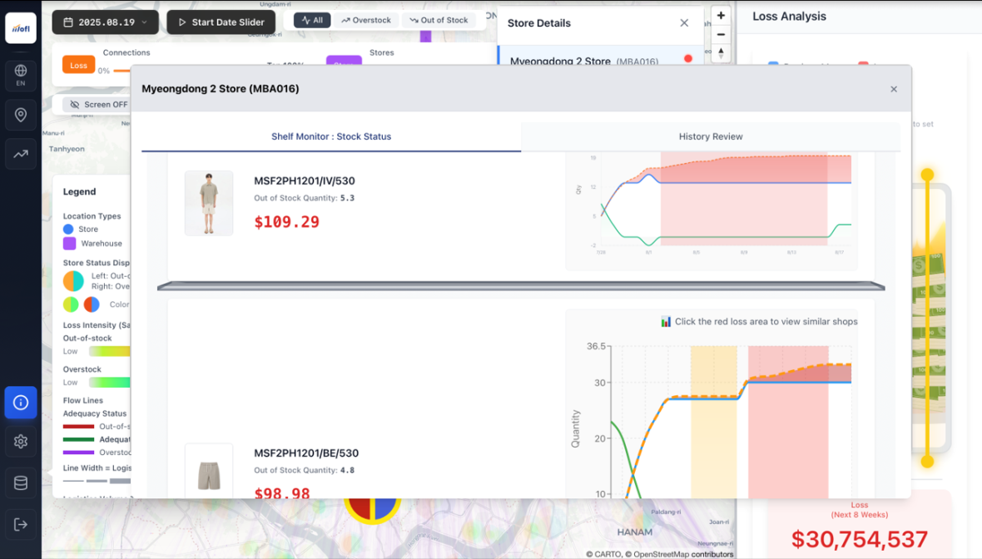
Task: Toggle the Screen OFF switch
Action: point(98,105)
